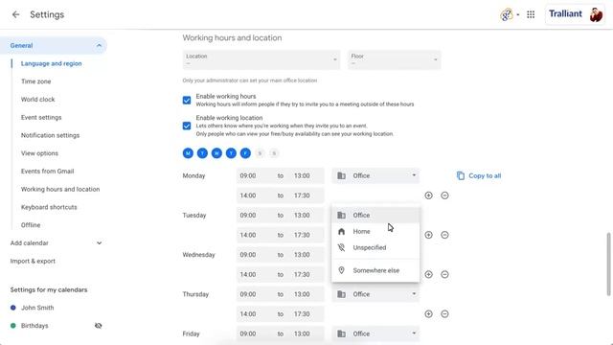Toggle Friday day circle
Viewport: 613px width, 345px height.
pos(245,153)
